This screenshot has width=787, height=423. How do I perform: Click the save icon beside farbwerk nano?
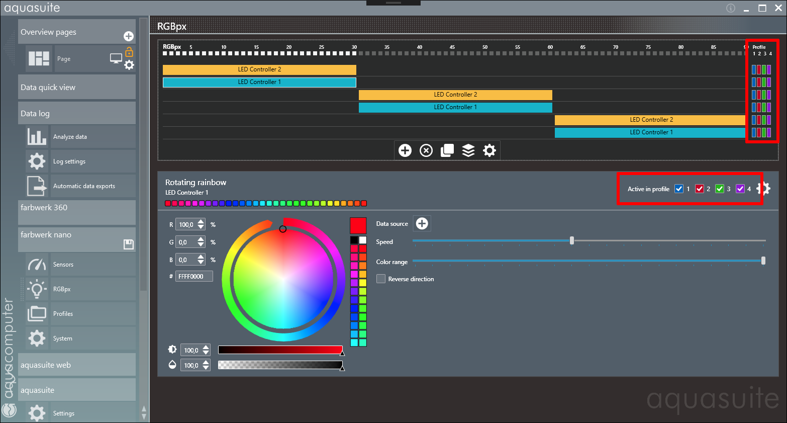129,244
